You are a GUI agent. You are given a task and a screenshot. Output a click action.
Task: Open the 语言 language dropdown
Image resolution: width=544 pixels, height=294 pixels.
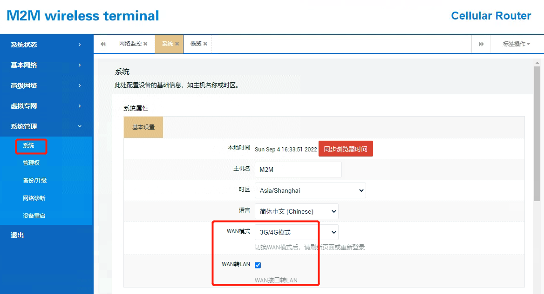coord(296,211)
